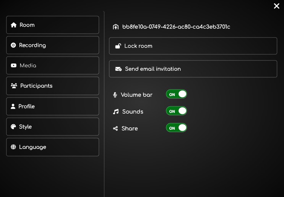Click the Sounds label
Viewport: 284px width, 197px height.
pos(133,112)
